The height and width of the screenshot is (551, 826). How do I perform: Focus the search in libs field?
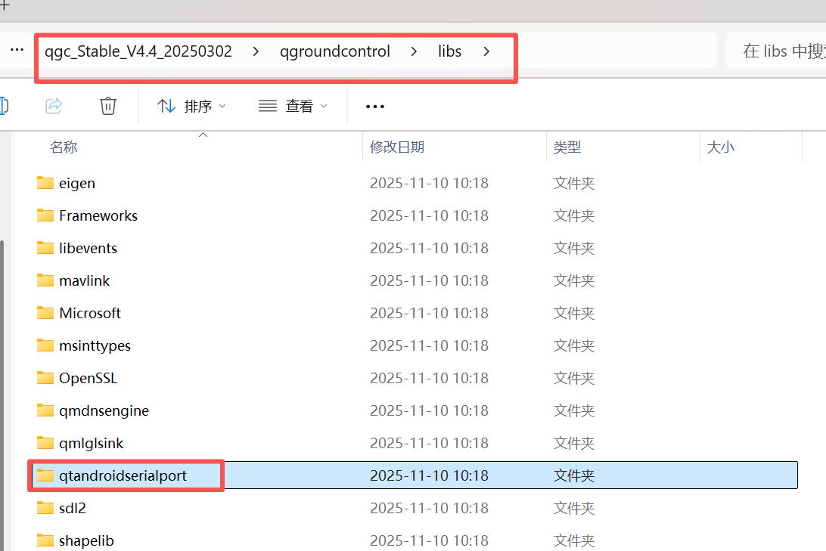tap(776, 51)
